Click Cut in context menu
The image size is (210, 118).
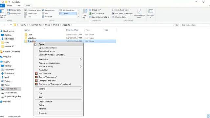click(58, 93)
